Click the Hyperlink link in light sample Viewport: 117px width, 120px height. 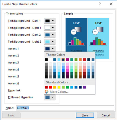point(98,51)
